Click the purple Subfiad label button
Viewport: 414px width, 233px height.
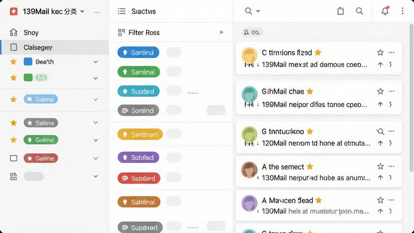click(138, 157)
